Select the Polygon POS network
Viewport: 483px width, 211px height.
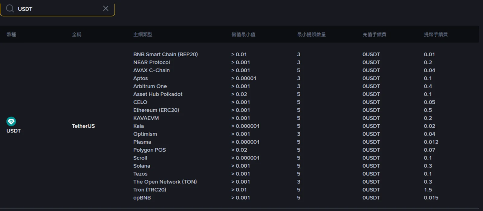(150, 150)
